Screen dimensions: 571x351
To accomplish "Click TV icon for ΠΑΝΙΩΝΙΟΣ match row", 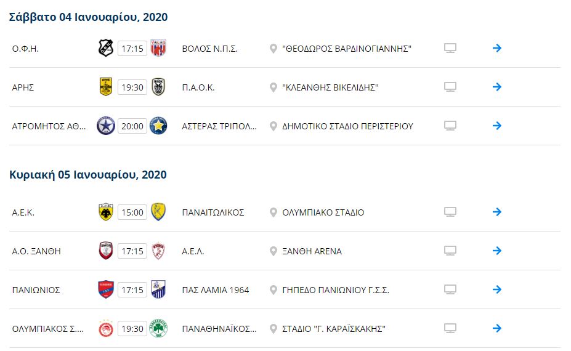I will pos(450,289).
